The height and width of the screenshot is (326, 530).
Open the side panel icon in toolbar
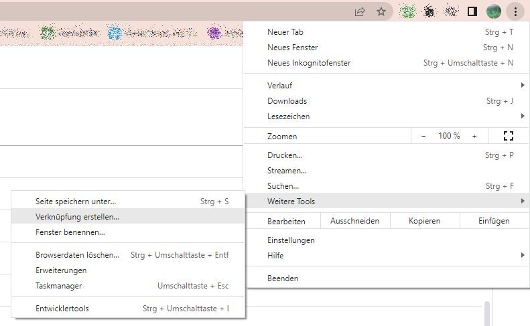[472, 12]
